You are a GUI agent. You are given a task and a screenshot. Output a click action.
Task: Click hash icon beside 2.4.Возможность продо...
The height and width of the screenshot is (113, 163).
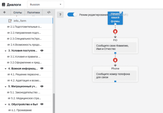pos(9,45)
